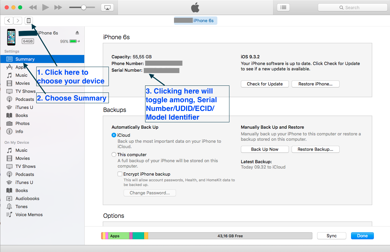Click the fast-forward playback button

click(x=58, y=7)
